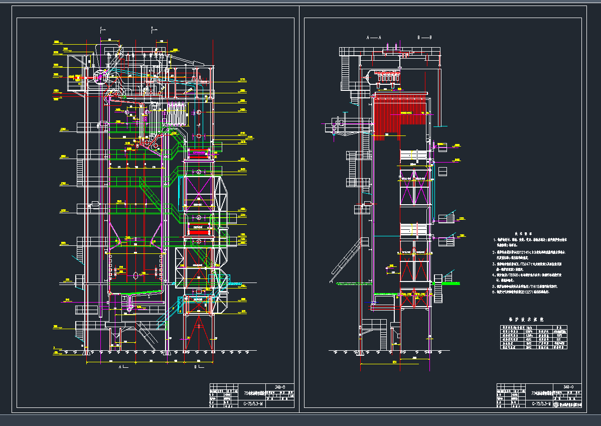Viewport: 601px width, 426px height.
Task: Select G-75/5.3-M text in left title block
Action: tap(253, 404)
